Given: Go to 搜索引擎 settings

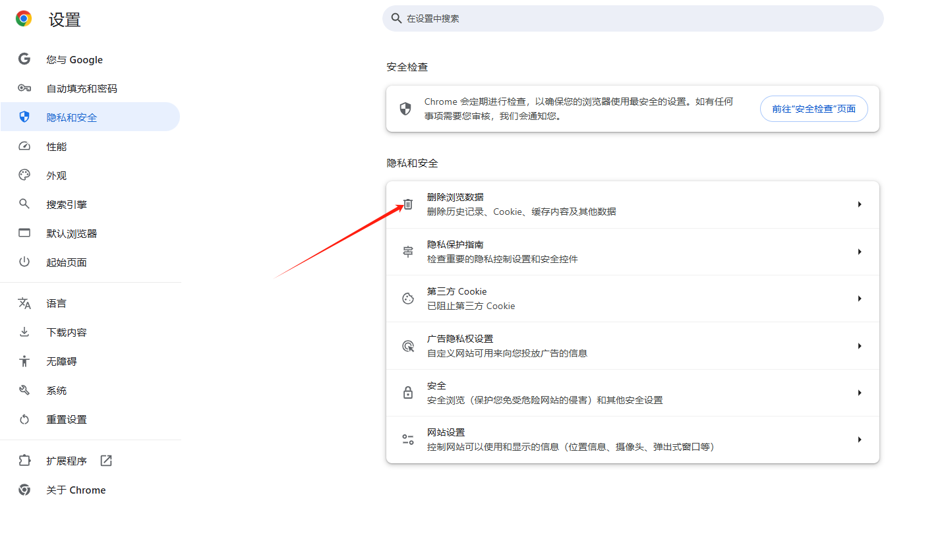Looking at the screenshot, I should pos(90,204).
